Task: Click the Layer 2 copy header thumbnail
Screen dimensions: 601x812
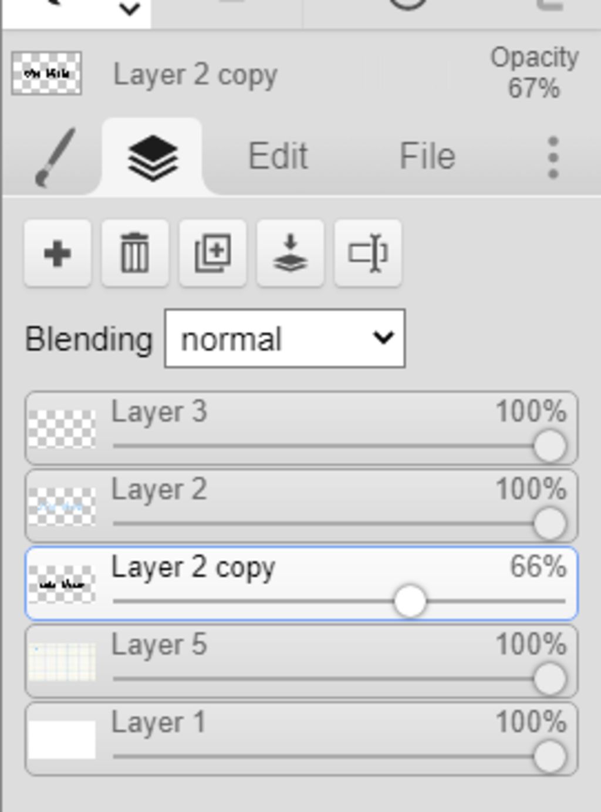Action: tap(46, 73)
